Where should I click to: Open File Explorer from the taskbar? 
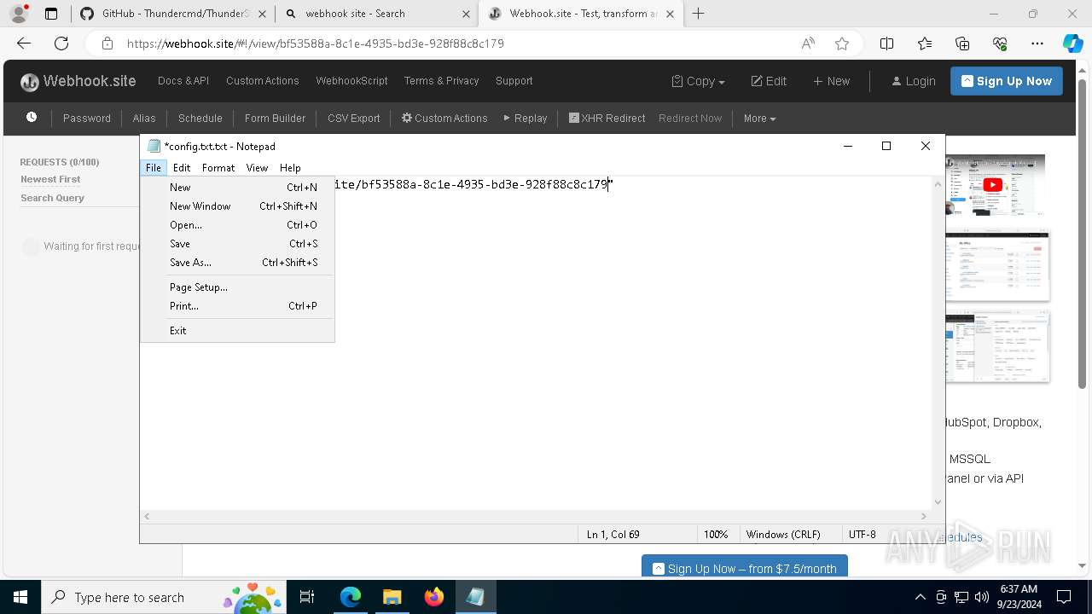click(x=392, y=597)
